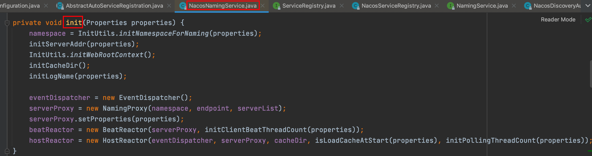Click the class icon on NacosServiceRegistry.java tab
The width and height of the screenshot is (592, 156).
356,6
